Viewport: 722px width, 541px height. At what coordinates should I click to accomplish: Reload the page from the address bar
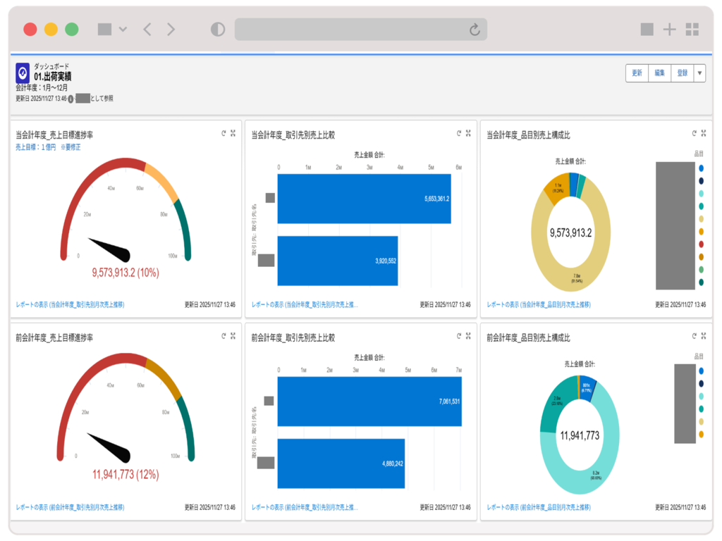click(x=475, y=30)
